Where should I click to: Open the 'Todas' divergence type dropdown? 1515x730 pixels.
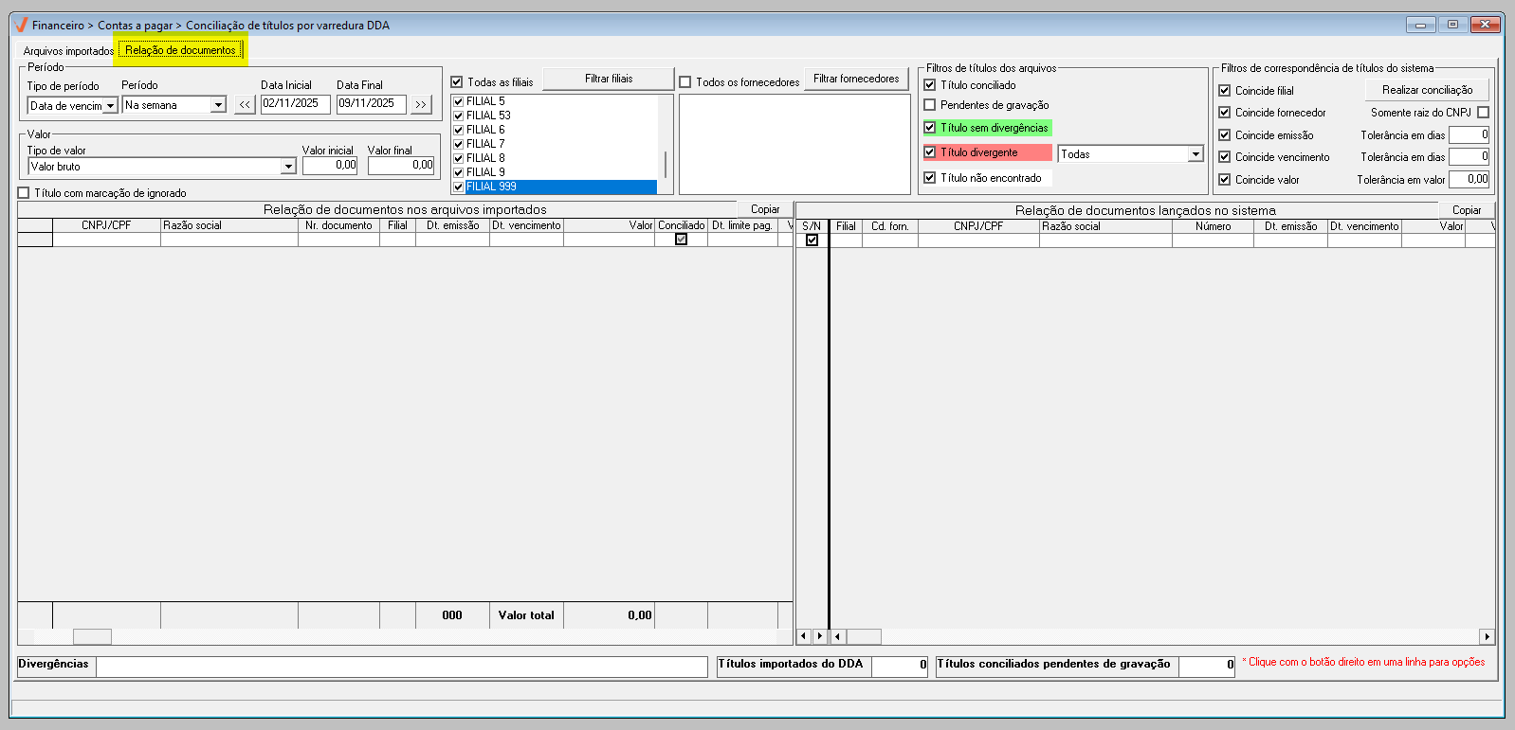click(1196, 154)
